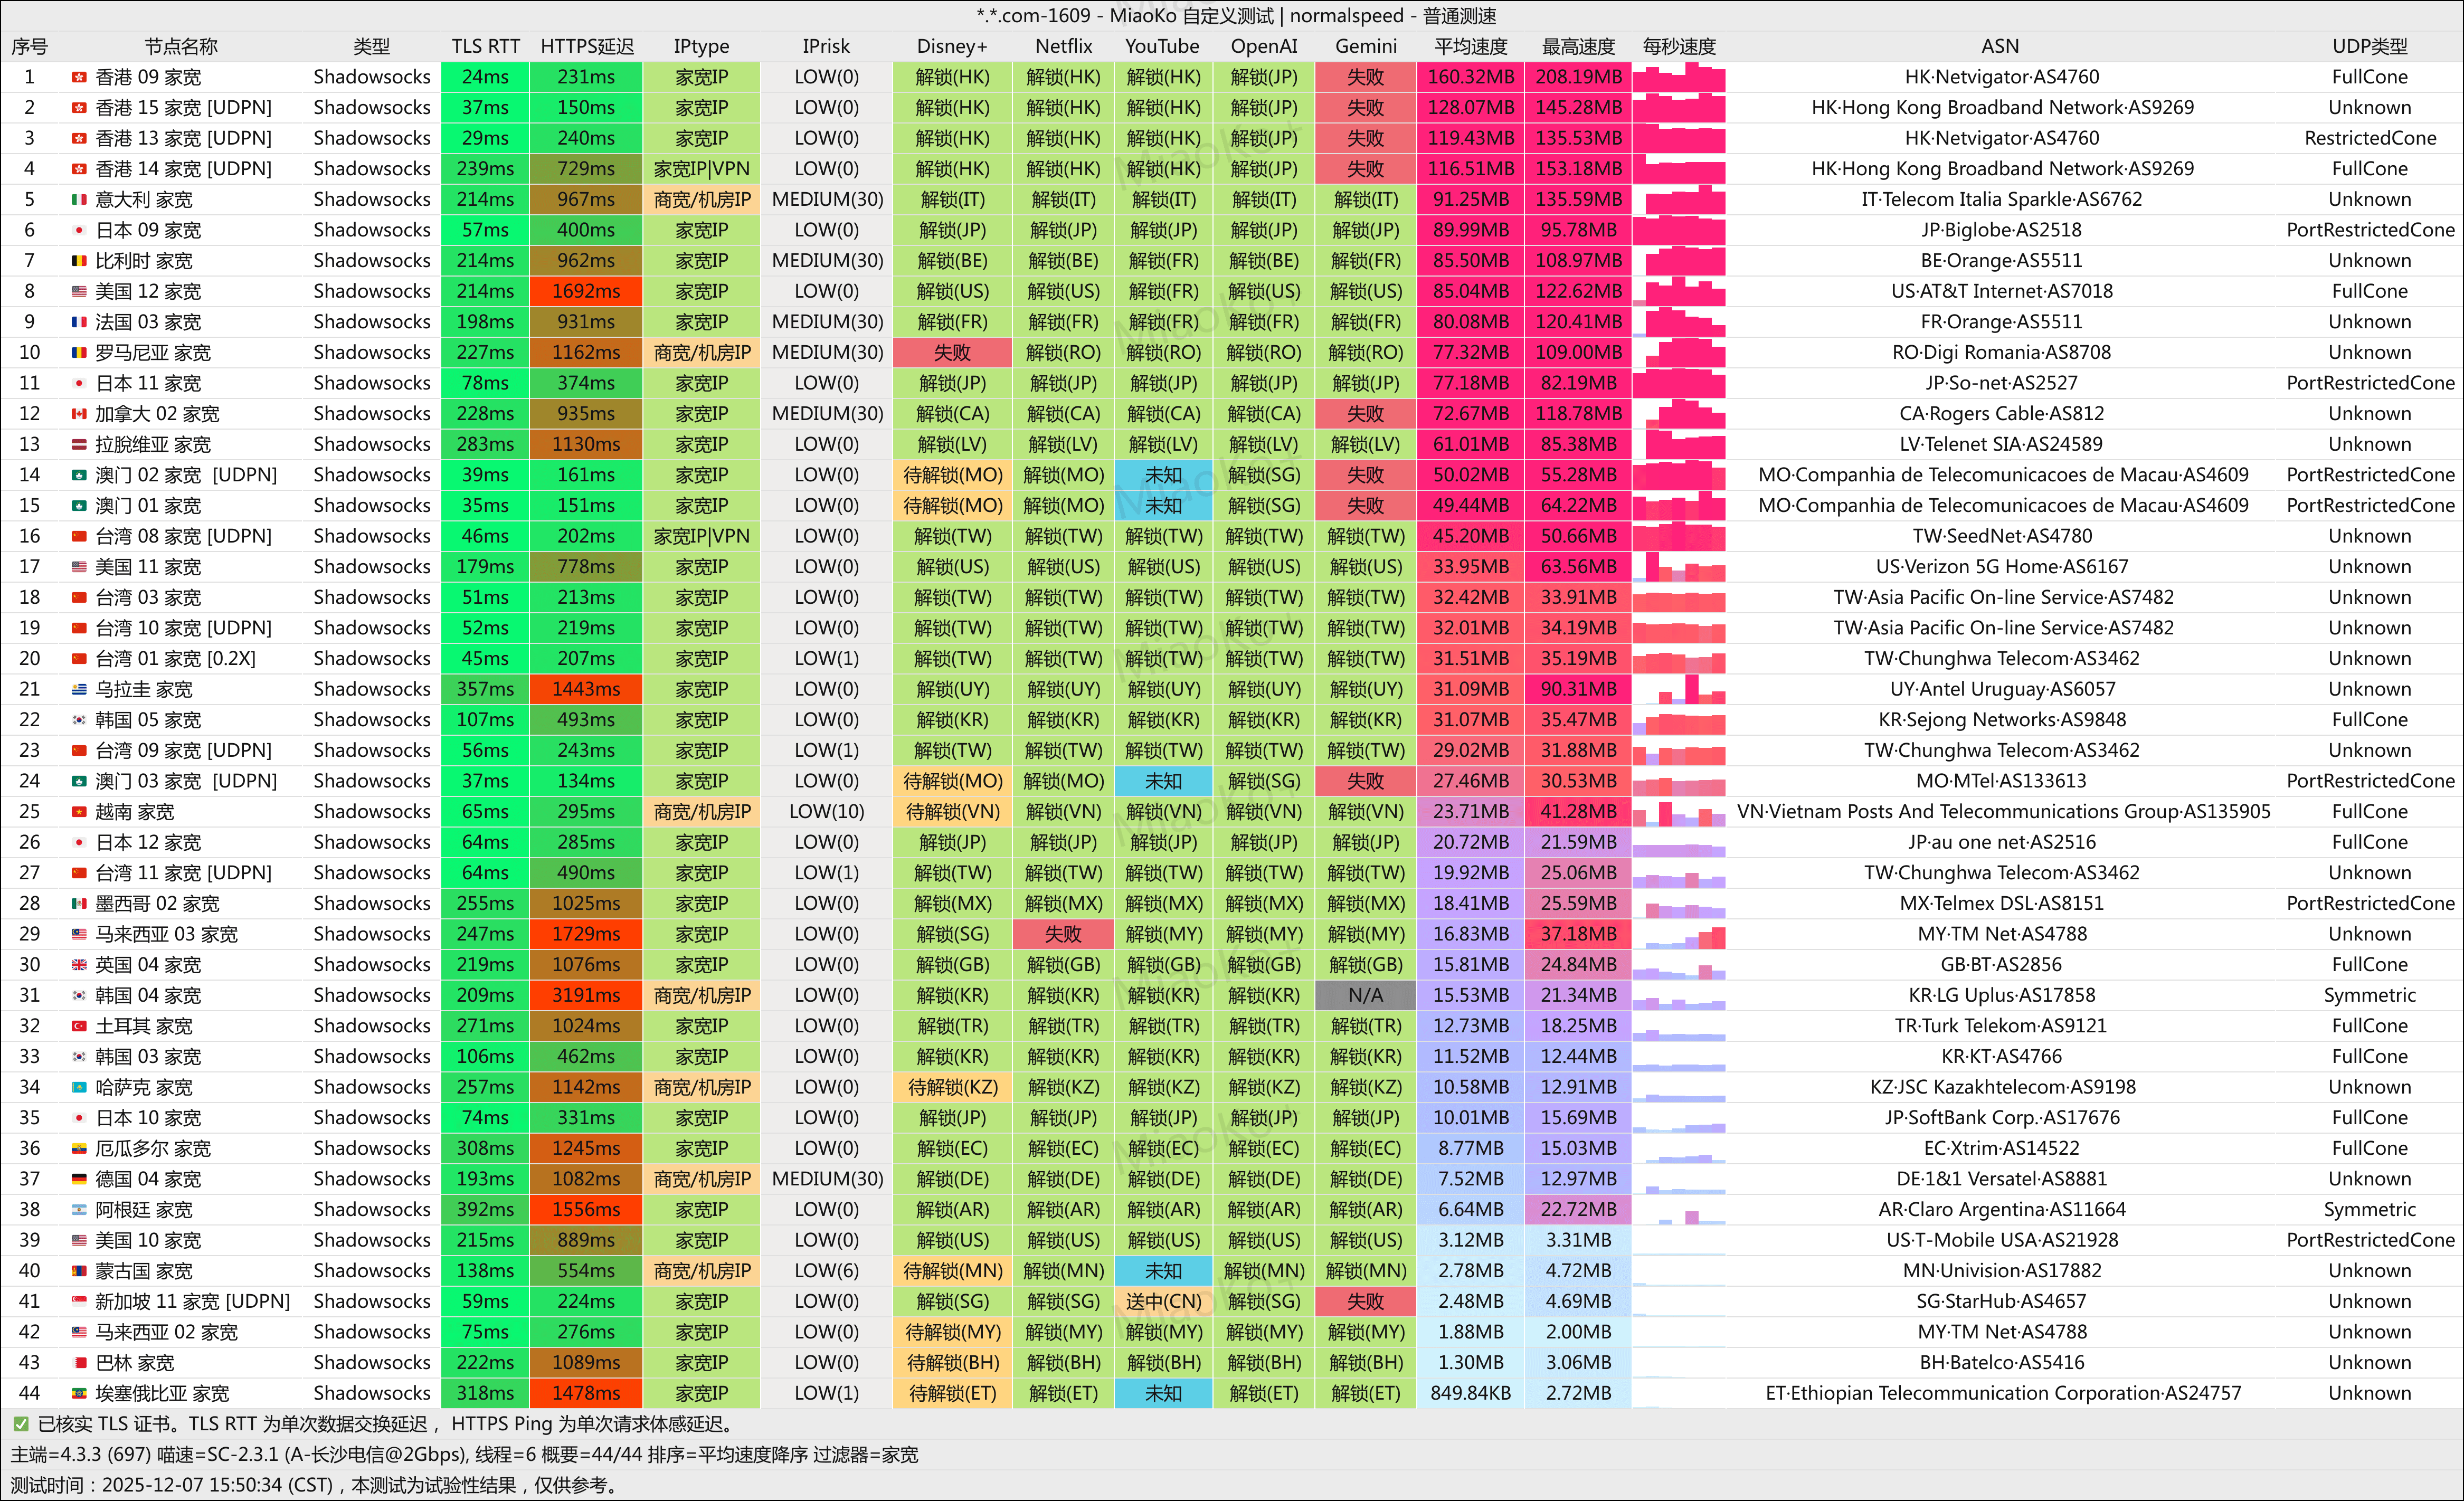The height and width of the screenshot is (1501, 2464).
Task: Click the Ethiopia flag icon in row 44
Action: tap(78, 1393)
